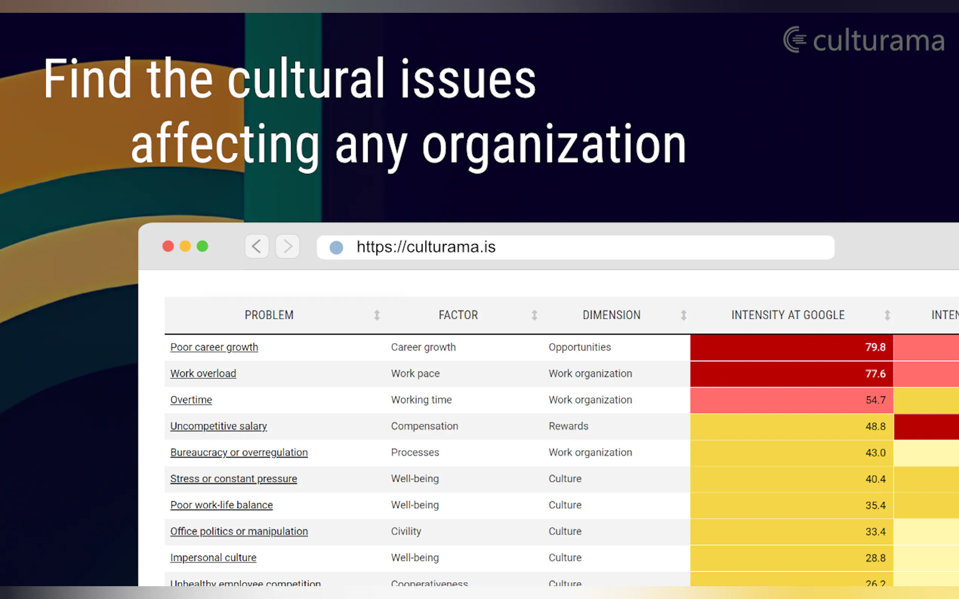This screenshot has width=959, height=599.
Task: Open Office politics or manipulation link
Action: (239, 531)
